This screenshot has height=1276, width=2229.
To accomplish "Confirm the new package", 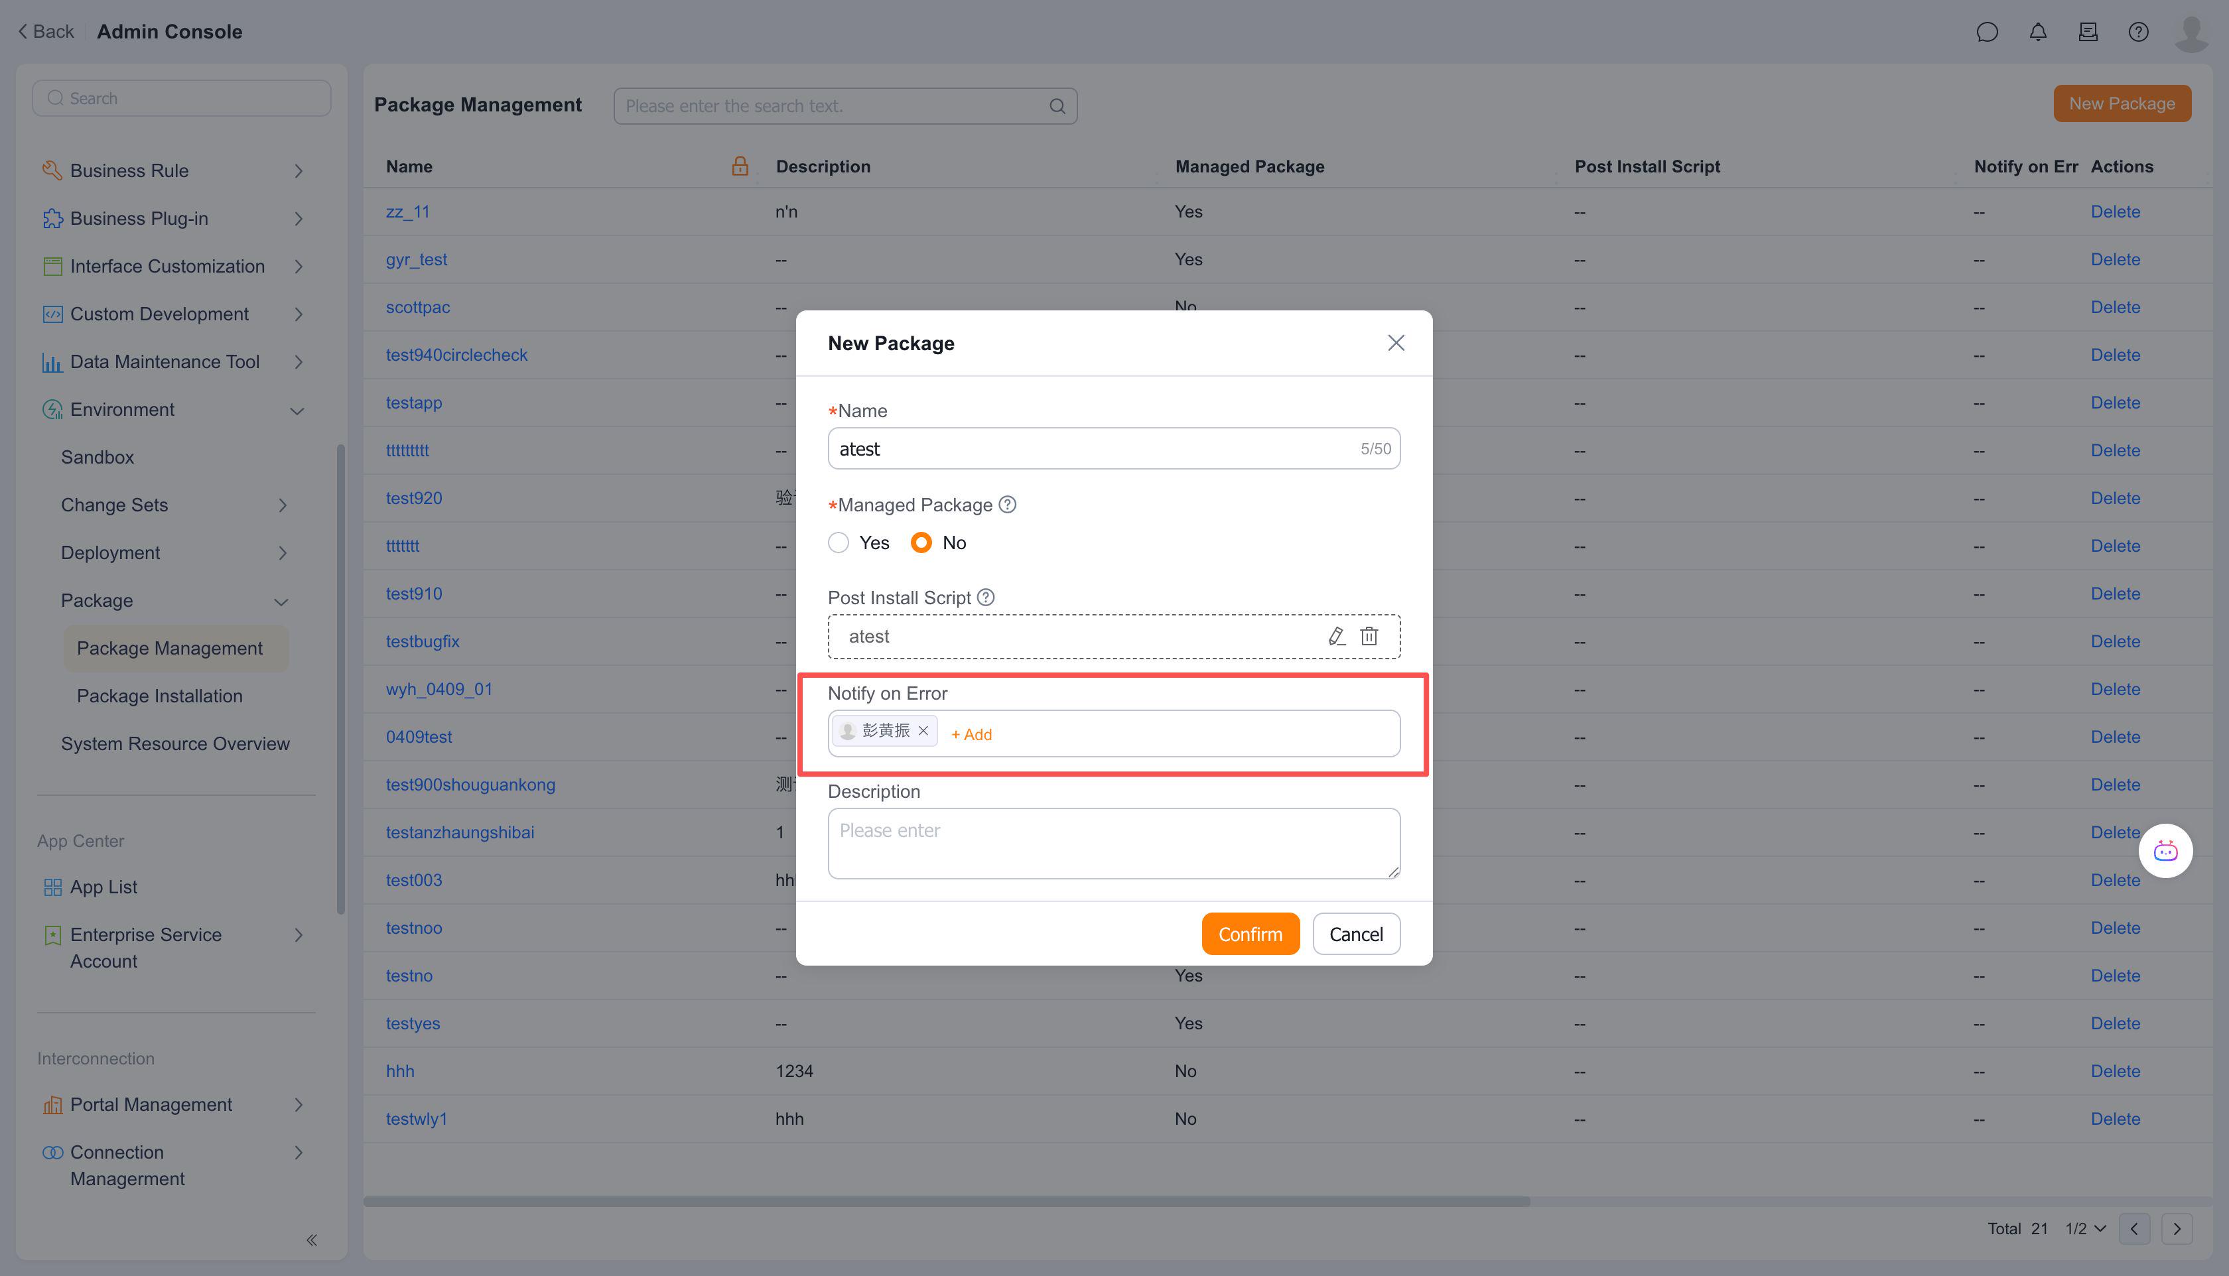I will (x=1249, y=934).
